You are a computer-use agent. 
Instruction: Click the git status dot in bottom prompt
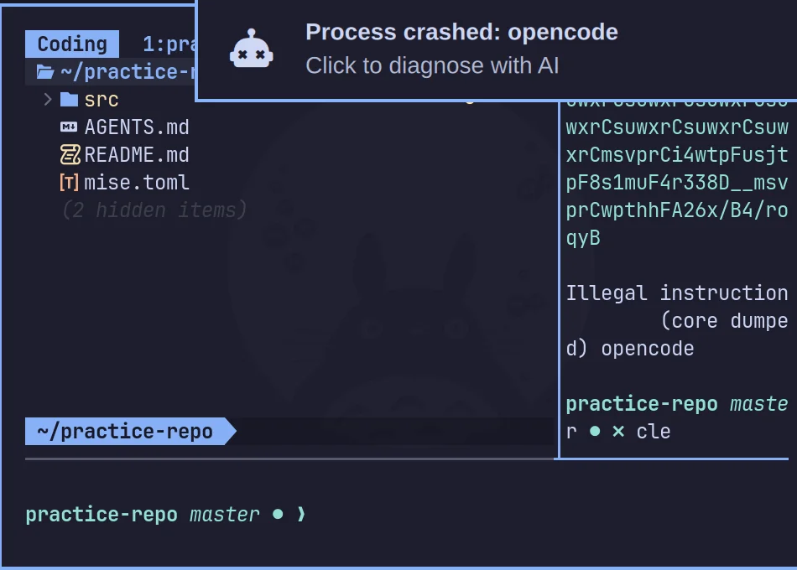point(278,514)
